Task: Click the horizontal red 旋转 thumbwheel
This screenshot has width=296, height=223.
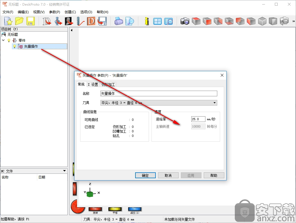Action: click(x=95, y=209)
